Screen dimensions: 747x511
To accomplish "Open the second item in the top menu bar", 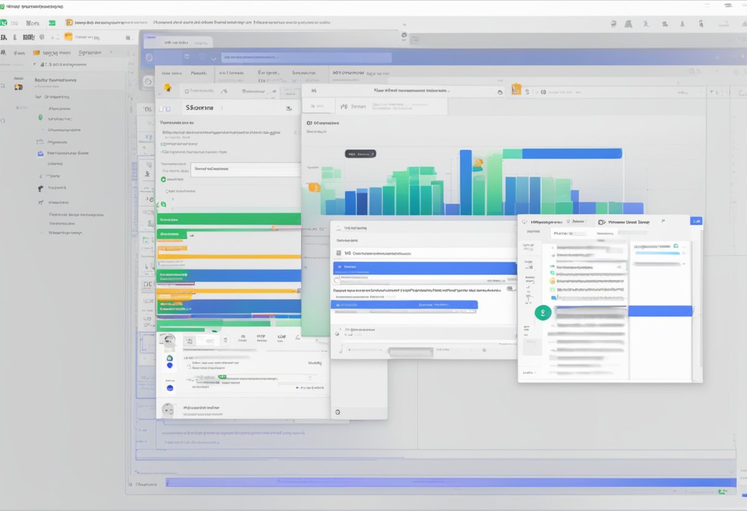I will pos(33,23).
